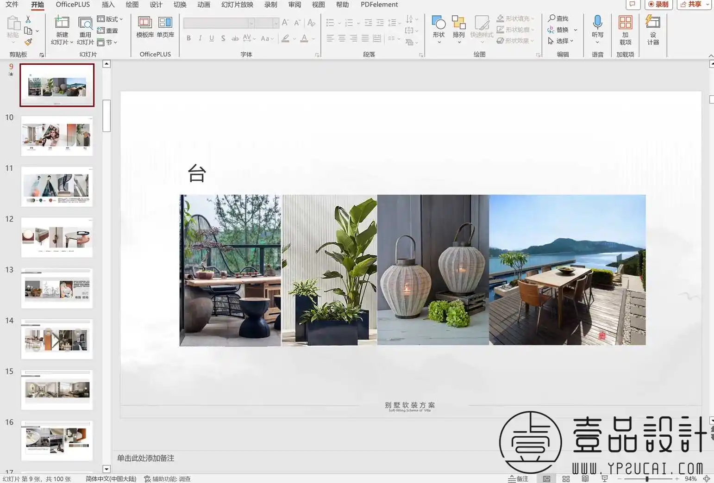Switch to slide sorter view icon
714x483 pixels.
[x=566, y=479]
